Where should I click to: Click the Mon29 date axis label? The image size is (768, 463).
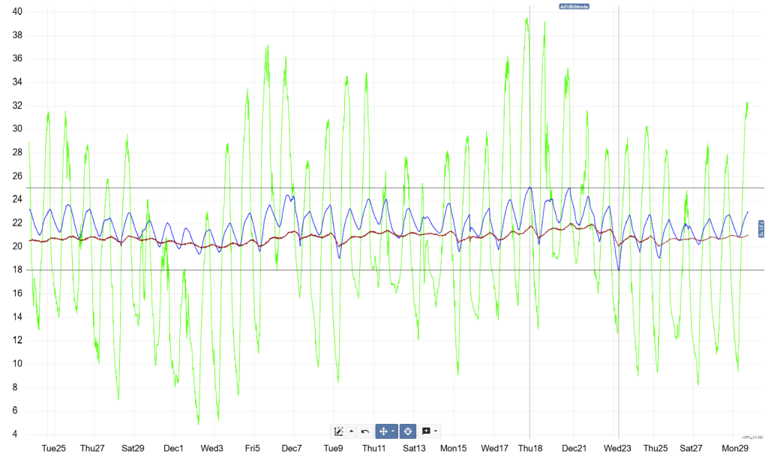735,449
